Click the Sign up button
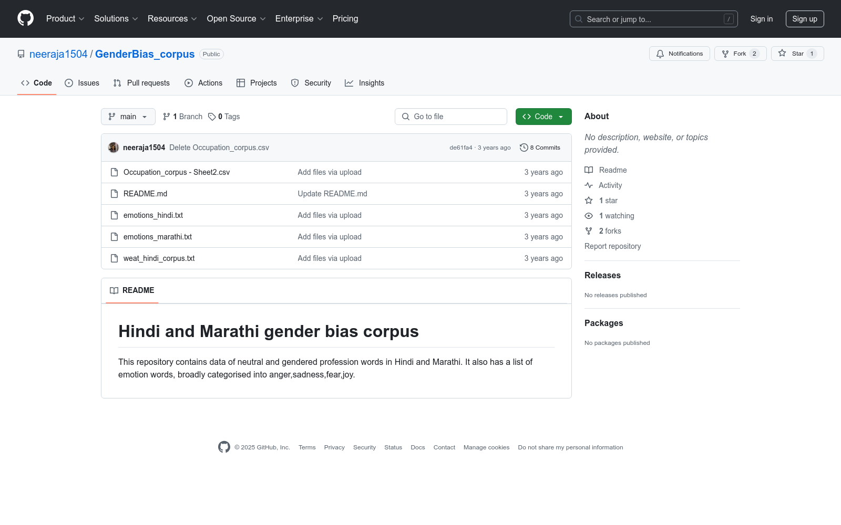The image size is (841, 525). pos(805,19)
